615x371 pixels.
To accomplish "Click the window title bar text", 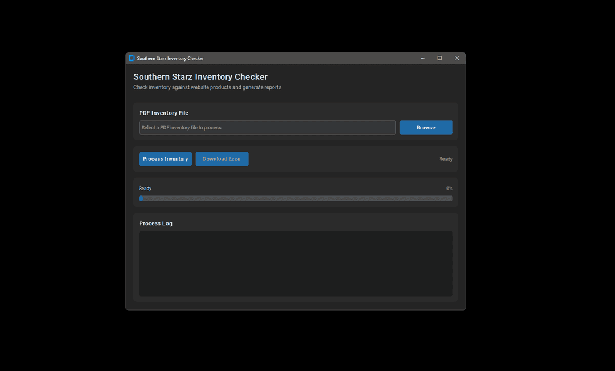I will click(170, 59).
